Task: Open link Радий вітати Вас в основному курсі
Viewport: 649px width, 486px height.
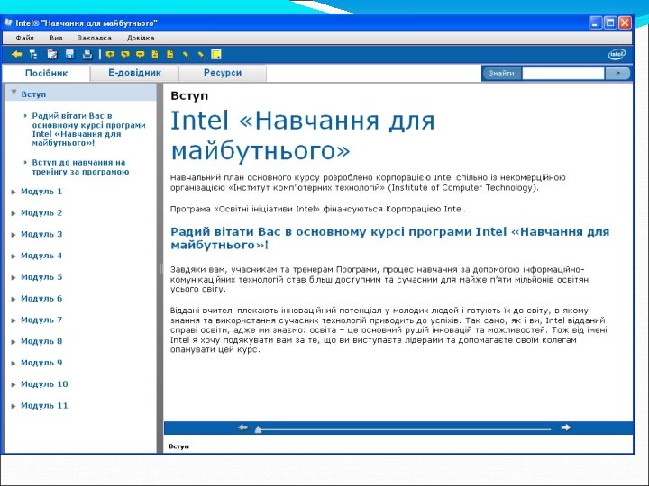Action: point(88,130)
